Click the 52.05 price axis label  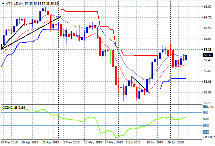click(208, 92)
